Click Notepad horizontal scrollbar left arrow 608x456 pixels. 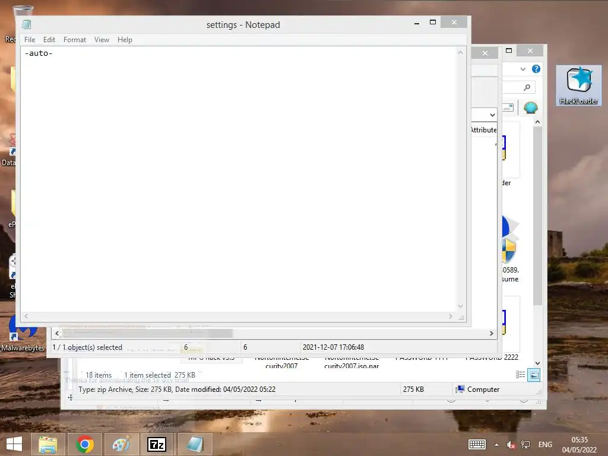(x=26, y=316)
